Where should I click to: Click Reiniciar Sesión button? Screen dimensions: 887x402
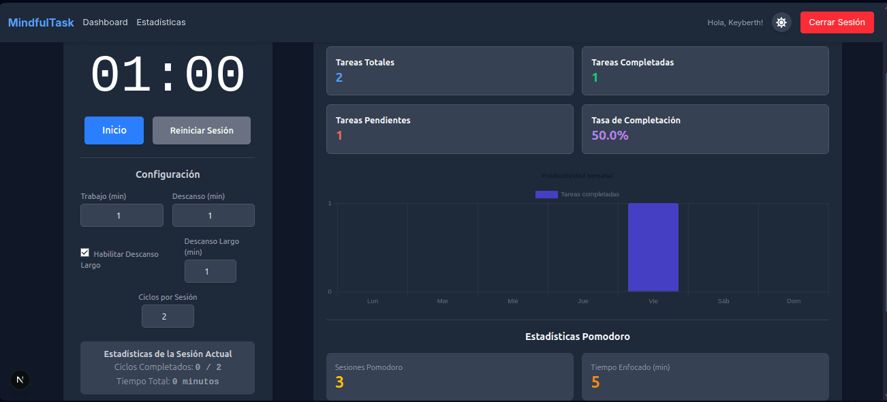click(201, 130)
